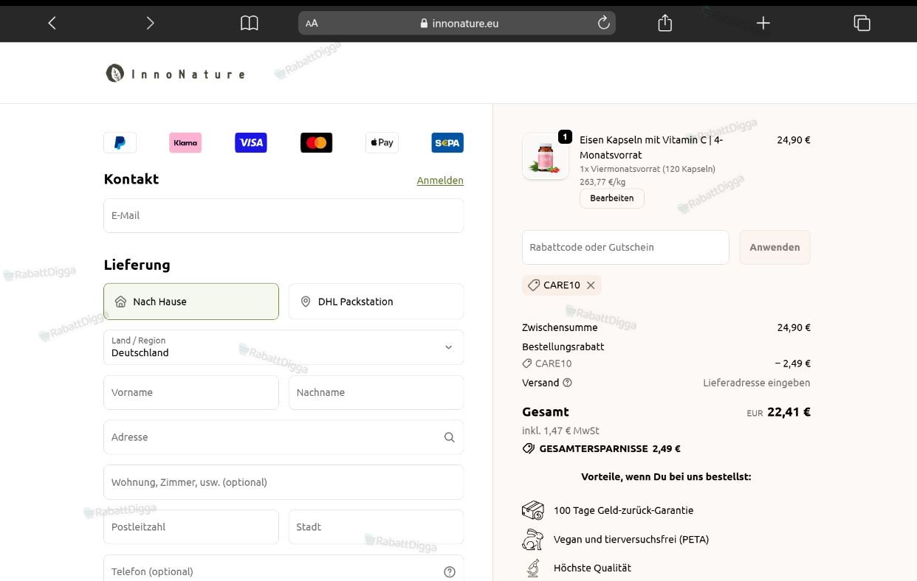Select DHL Packstation delivery option
Screen dimensions: 917x581
coord(377,302)
